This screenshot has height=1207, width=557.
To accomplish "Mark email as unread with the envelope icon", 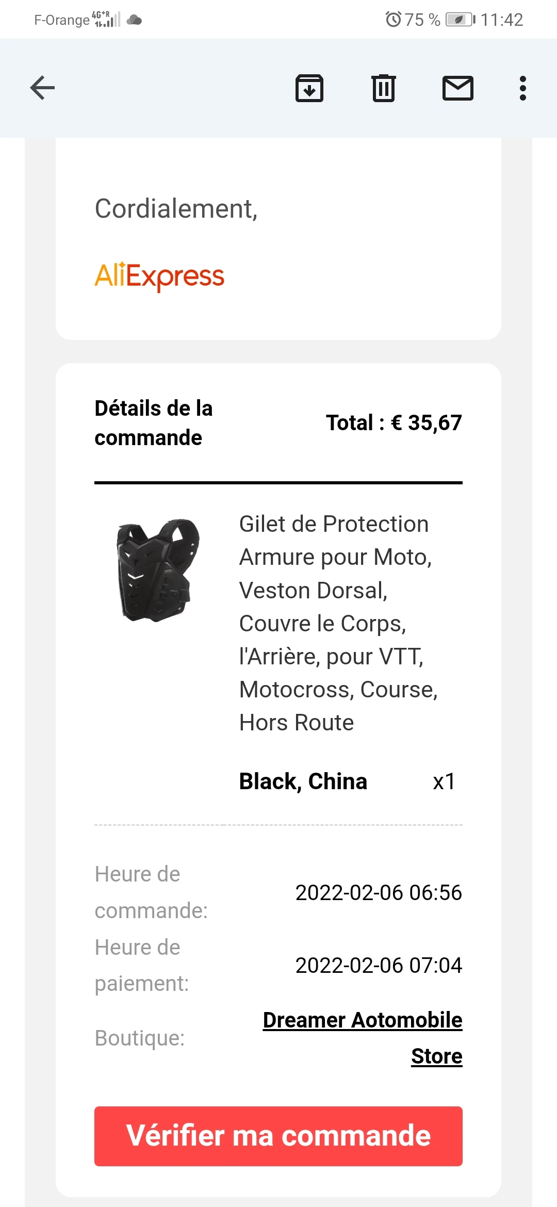I will [458, 88].
